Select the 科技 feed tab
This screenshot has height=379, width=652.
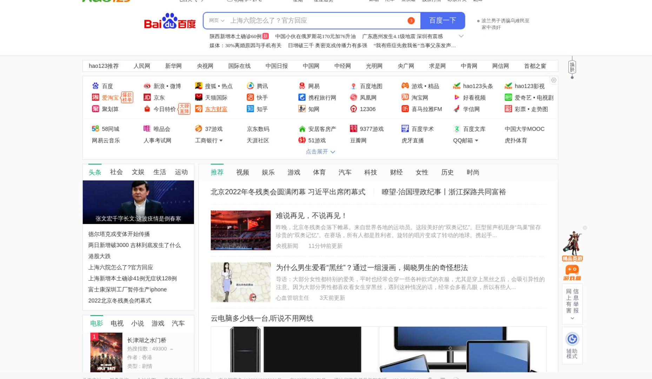click(371, 172)
